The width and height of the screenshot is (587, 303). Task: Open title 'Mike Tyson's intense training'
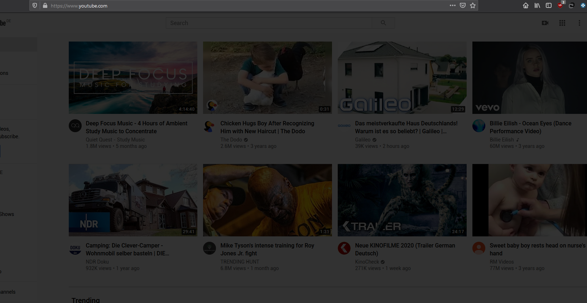pos(267,250)
